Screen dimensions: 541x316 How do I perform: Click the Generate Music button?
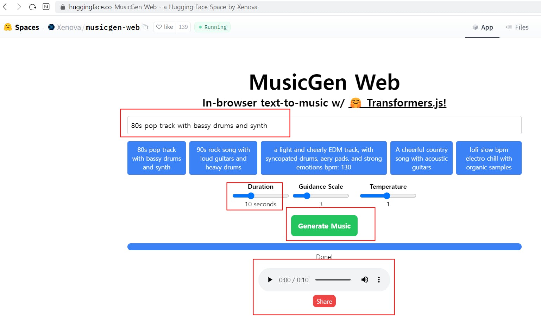coord(324,226)
